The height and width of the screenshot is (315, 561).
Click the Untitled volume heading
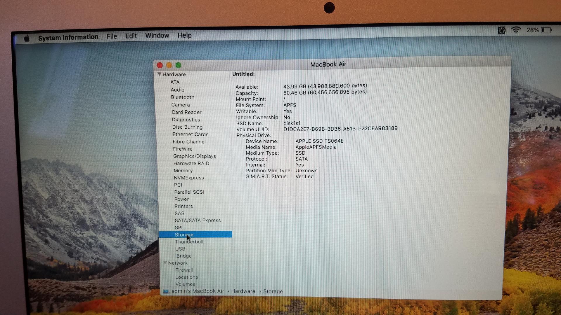243,74
